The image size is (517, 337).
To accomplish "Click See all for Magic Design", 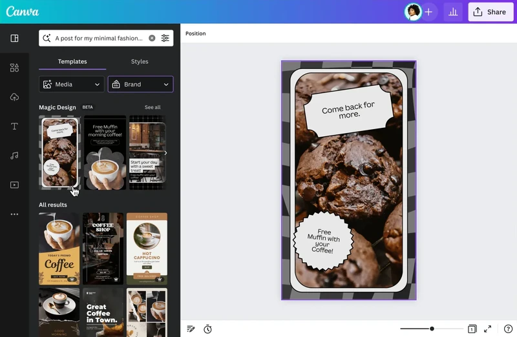I will coord(153,107).
